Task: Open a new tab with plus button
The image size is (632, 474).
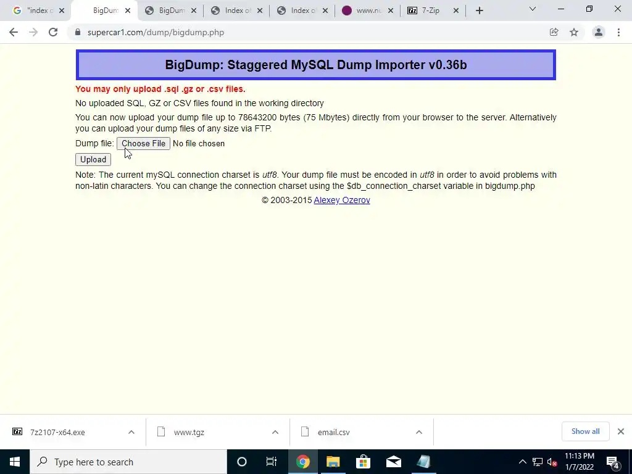Action: (479, 11)
